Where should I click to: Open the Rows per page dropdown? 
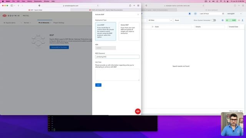point(241,111)
